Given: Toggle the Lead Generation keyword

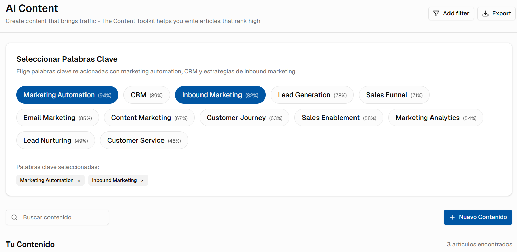Looking at the screenshot, I should 312,95.
